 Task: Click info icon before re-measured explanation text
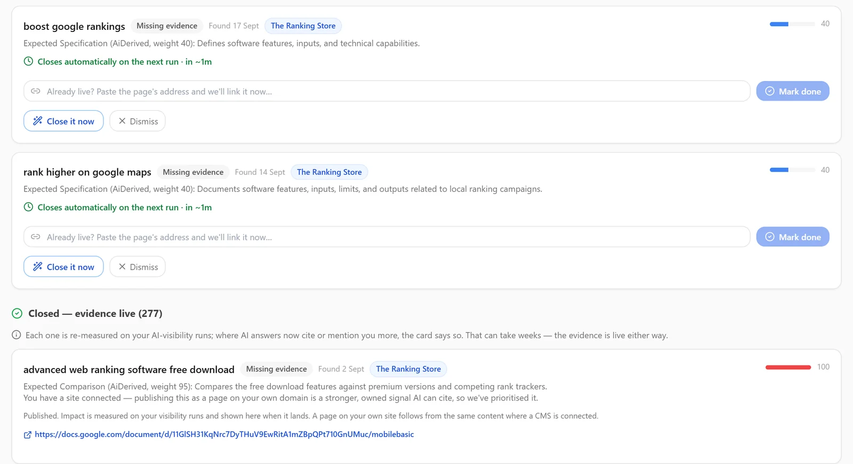(x=17, y=335)
